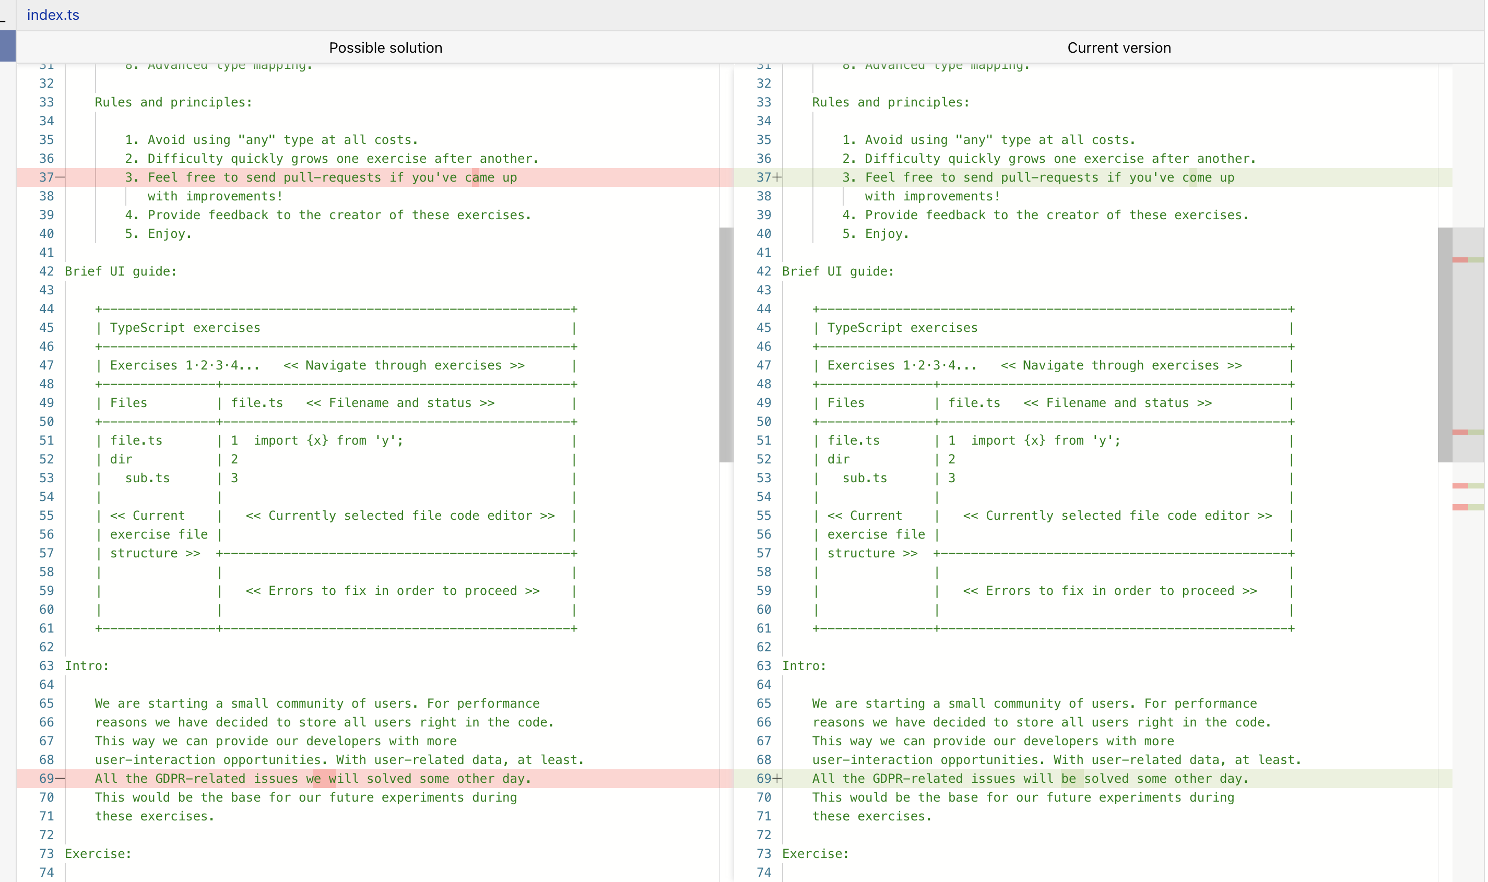The width and height of the screenshot is (1488, 882).
Task: Click highlighted word 'be' in Current version line 69
Action: pos(1068,779)
